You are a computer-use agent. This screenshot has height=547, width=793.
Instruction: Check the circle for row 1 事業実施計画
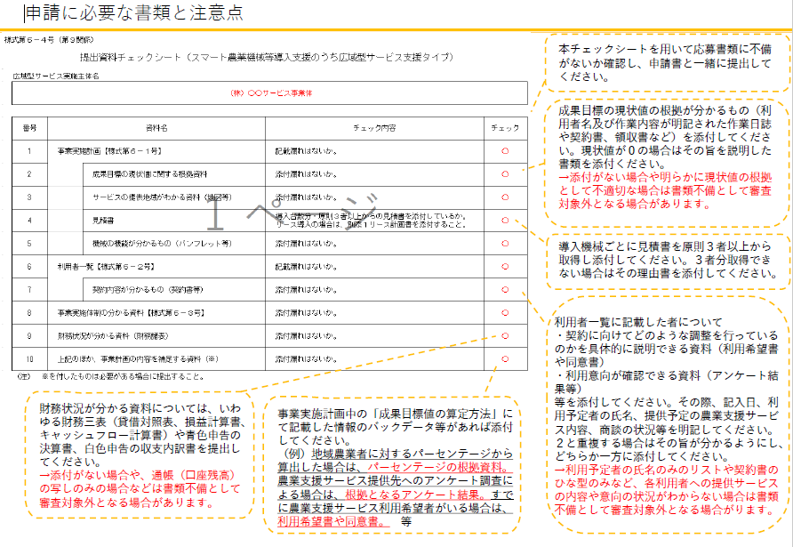[505, 151]
